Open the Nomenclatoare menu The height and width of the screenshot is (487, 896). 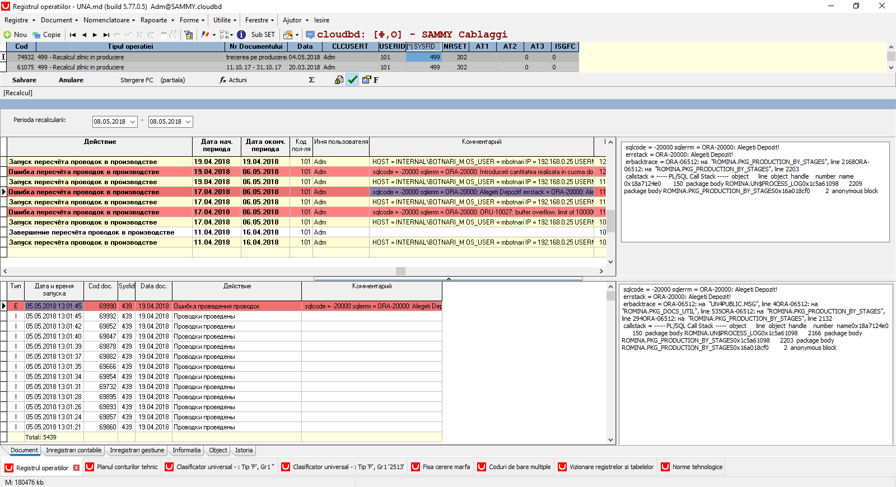pyautogui.click(x=109, y=20)
